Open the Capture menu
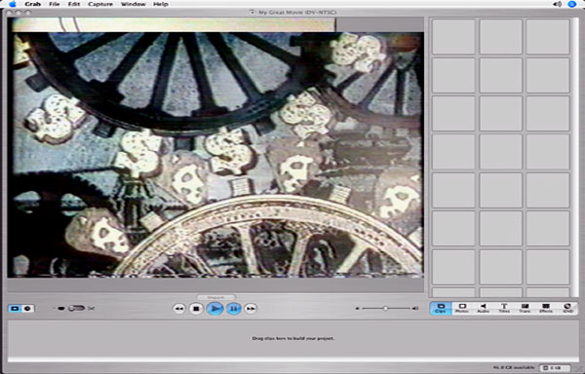This screenshot has width=585, height=374. pos(100,4)
